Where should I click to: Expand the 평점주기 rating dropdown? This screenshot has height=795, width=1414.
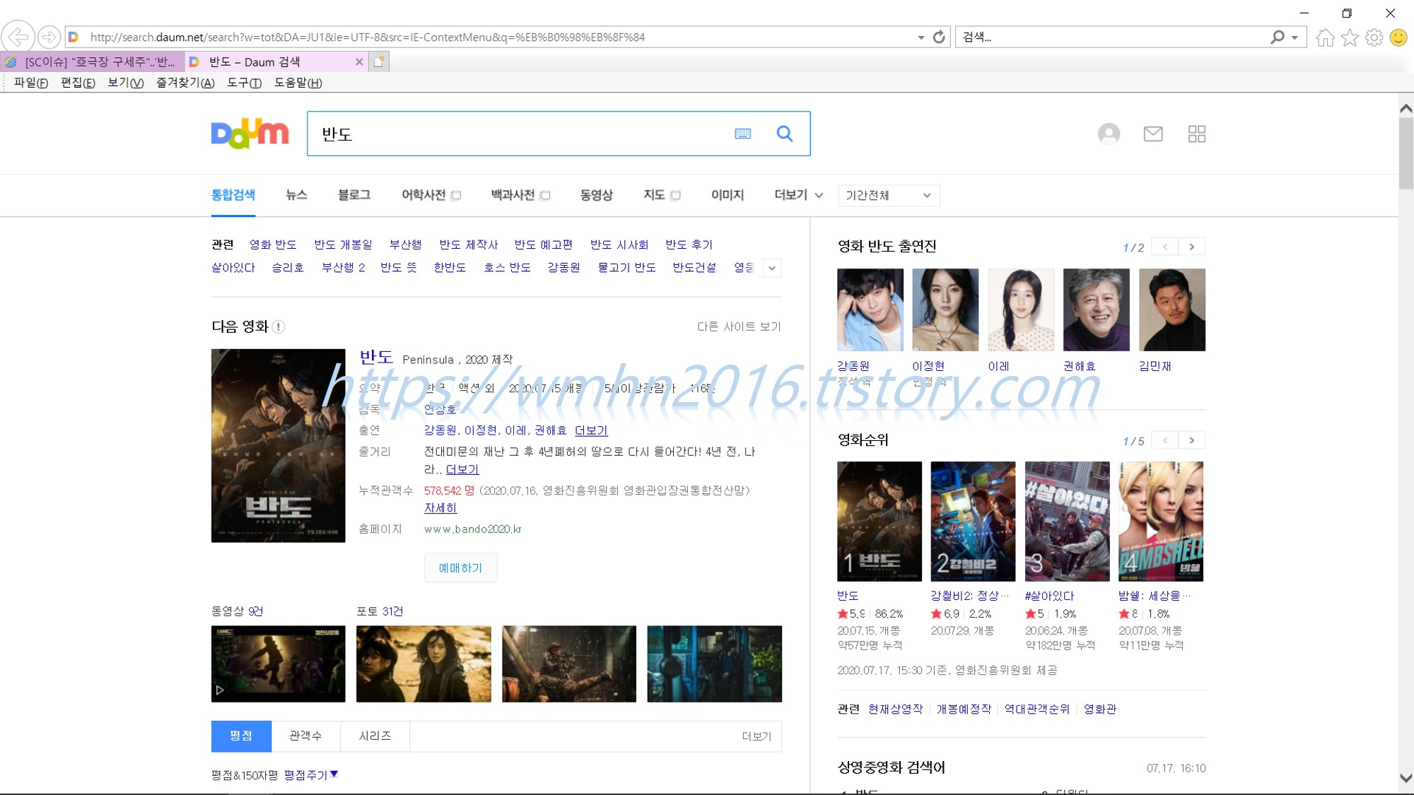pos(311,775)
